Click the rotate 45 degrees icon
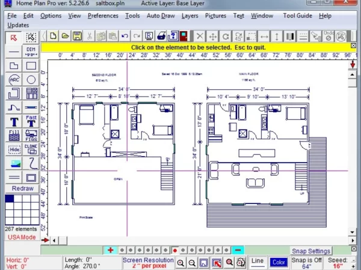 238,36
